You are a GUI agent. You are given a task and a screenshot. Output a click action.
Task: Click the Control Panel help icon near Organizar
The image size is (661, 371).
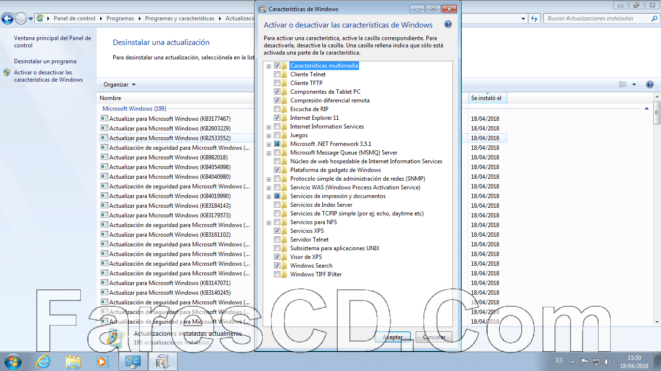(x=650, y=85)
